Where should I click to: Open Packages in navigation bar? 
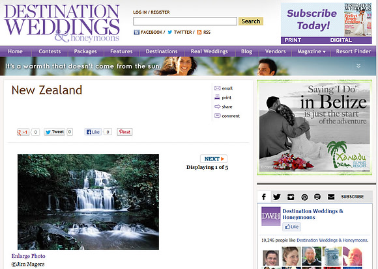[x=85, y=51]
